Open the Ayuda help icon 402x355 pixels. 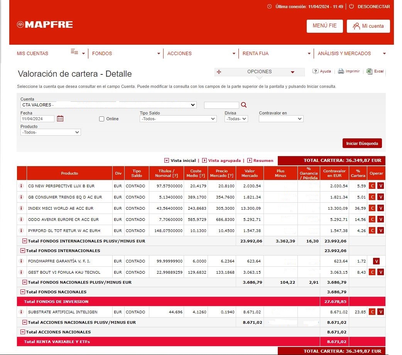pos(315,71)
